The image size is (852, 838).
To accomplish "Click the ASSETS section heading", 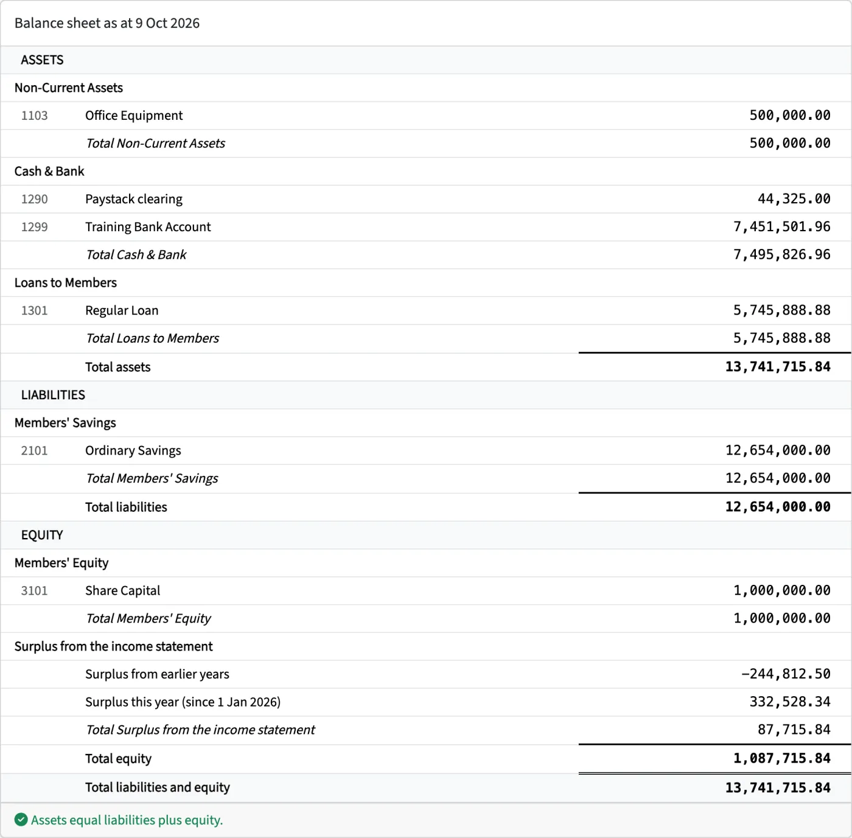I will tap(42, 60).
